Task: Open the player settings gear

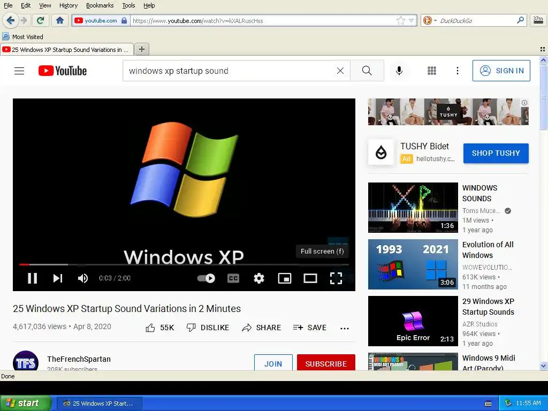Action: [x=259, y=278]
